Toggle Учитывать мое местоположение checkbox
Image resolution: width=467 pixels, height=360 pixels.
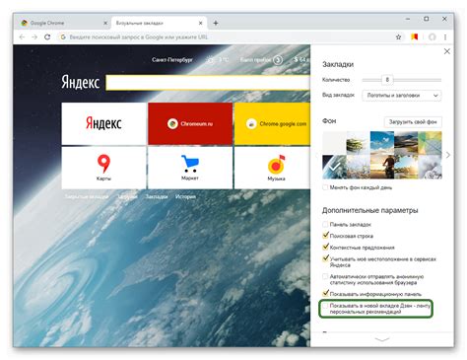(325, 258)
